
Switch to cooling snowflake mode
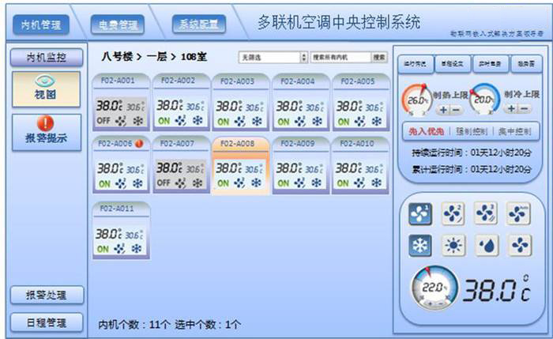419,245
